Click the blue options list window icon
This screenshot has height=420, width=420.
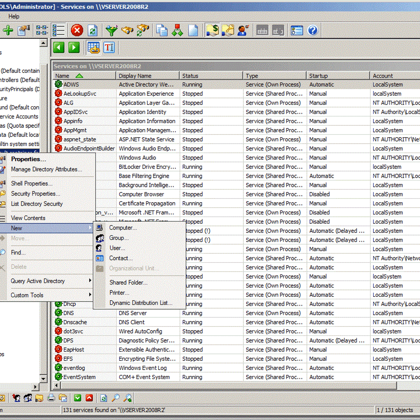[297, 30]
